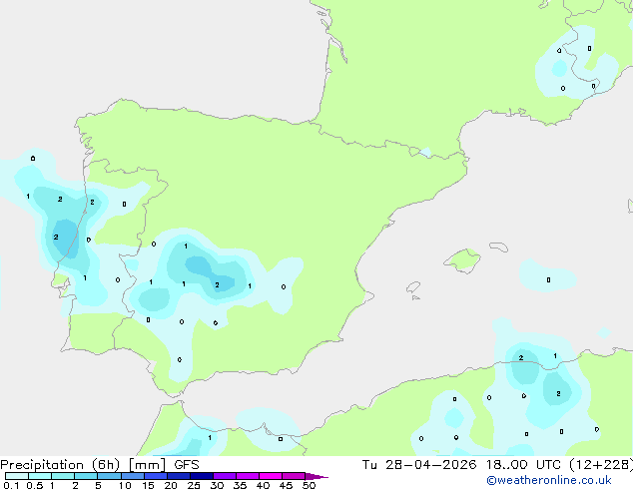Image resolution: width=633 pixels, height=489 pixels.
Task: Pick legend swatch between 35 and 40
Action: click(247, 476)
